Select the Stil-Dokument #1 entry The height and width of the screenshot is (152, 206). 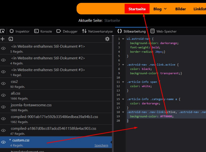pyautogui.click(x=56, y=48)
